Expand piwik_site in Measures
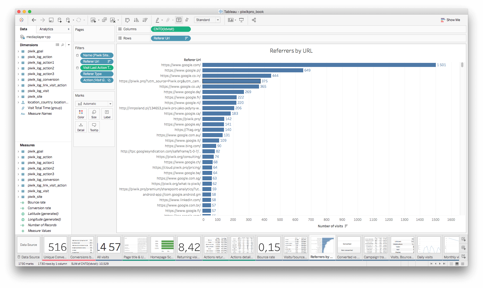The image size is (483, 288). pos(18,197)
